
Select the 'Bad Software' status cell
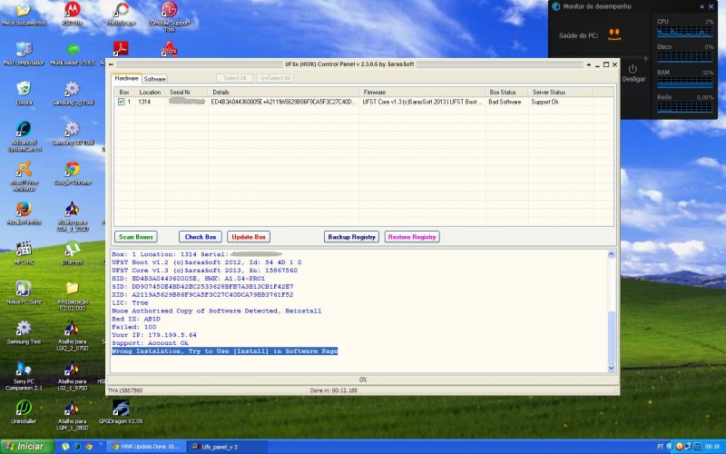[507, 102]
